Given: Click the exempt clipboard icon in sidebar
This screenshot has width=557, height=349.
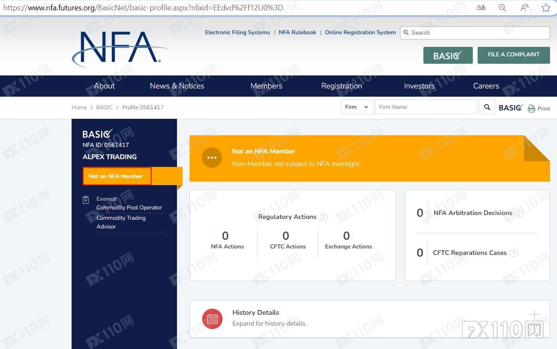Looking at the screenshot, I should [86, 200].
